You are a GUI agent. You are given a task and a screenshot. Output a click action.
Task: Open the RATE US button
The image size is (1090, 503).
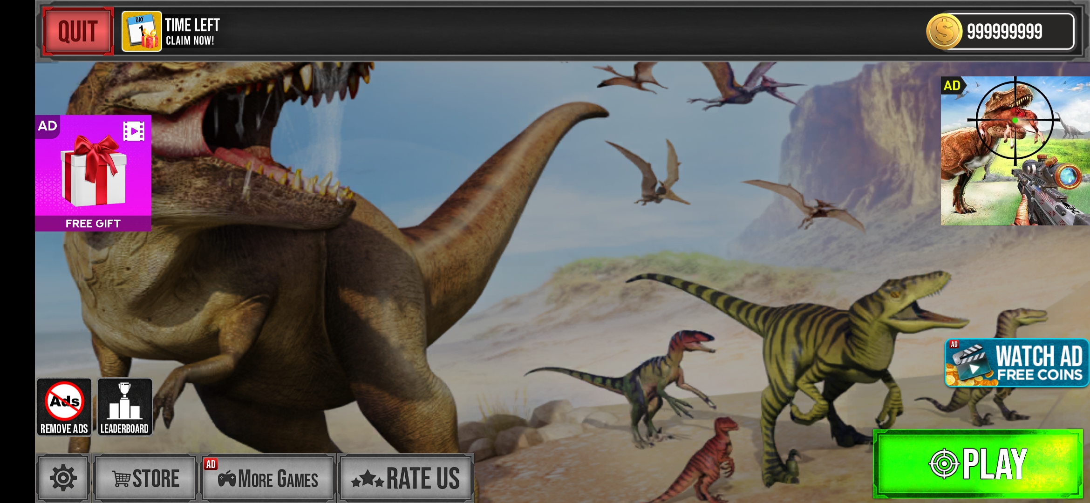pos(406,478)
